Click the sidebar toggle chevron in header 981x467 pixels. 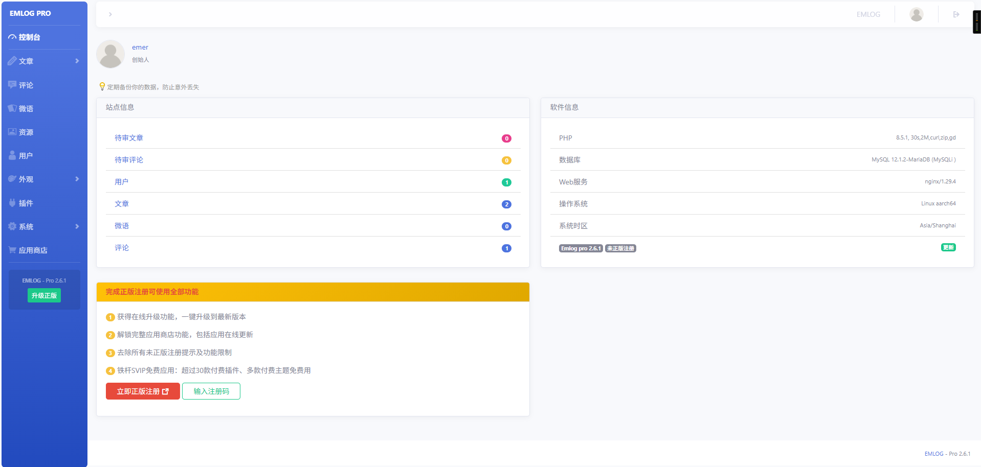tap(110, 14)
